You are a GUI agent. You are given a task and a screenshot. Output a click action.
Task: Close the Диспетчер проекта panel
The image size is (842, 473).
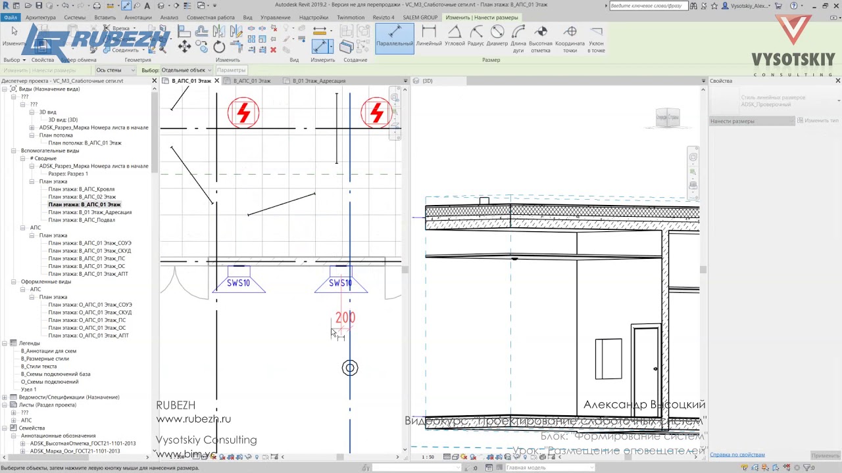[155, 81]
